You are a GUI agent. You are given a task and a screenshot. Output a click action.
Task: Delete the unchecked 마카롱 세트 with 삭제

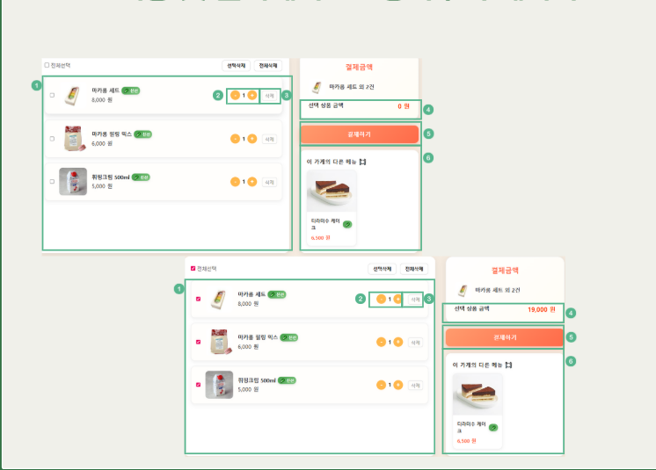tap(269, 95)
